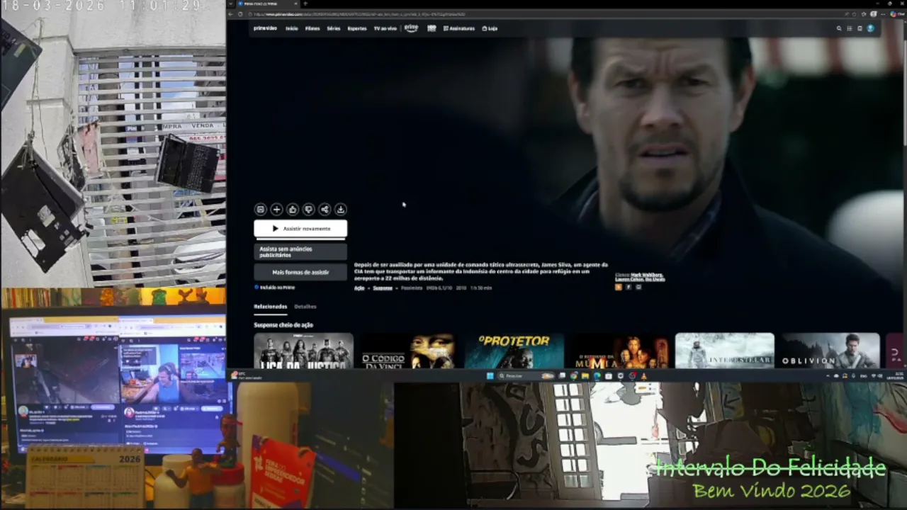Click the download icon for this movie
Screen dimensions: 907x510
(341, 210)
